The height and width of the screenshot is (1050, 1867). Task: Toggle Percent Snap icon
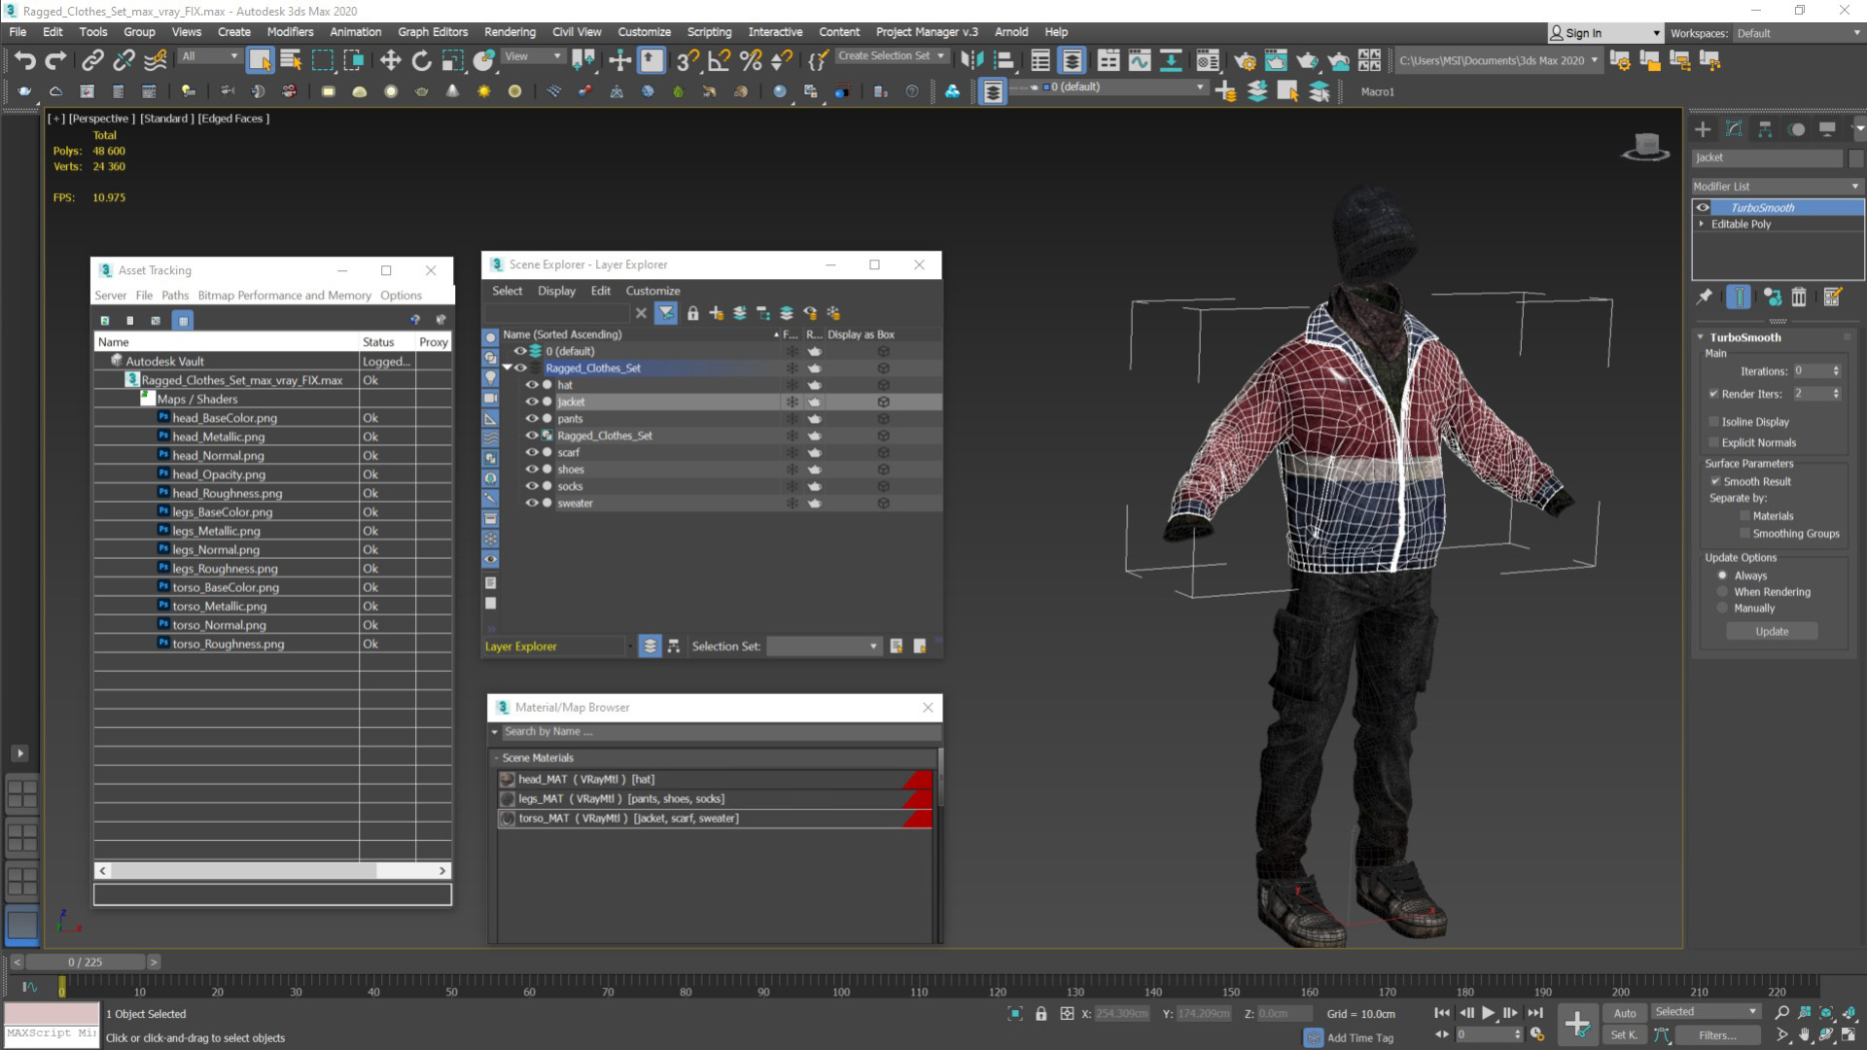pos(751,61)
